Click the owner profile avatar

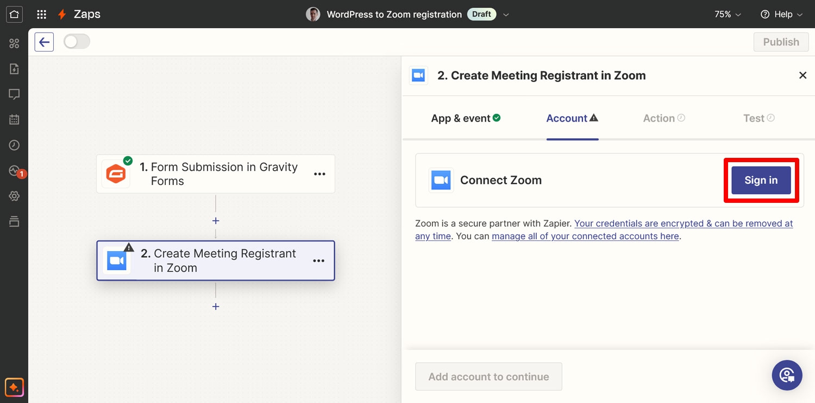313,15
